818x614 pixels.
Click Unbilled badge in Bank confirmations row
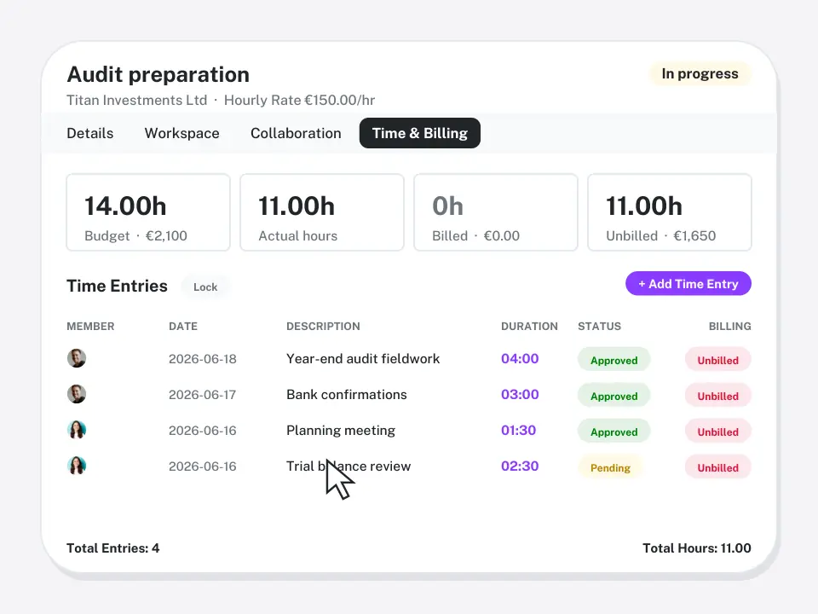(x=717, y=396)
